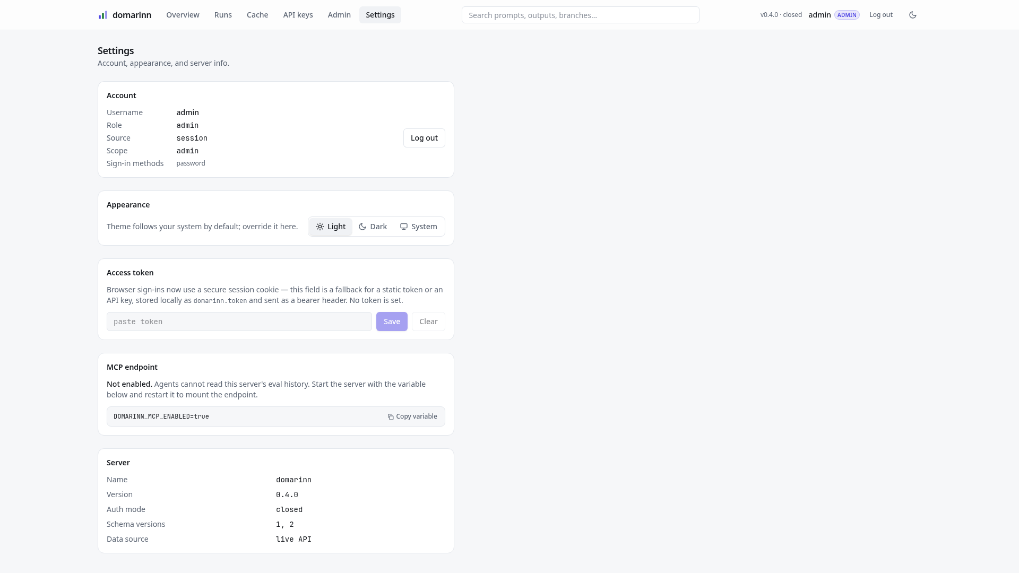1019x573 pixels.
Task: Click the 'password' sign-in method value
Action: [x=191, y=163]
